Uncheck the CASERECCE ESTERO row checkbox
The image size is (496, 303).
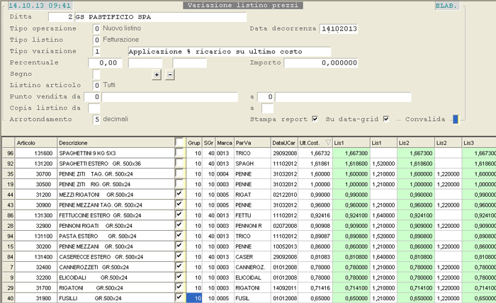[179, 256]
